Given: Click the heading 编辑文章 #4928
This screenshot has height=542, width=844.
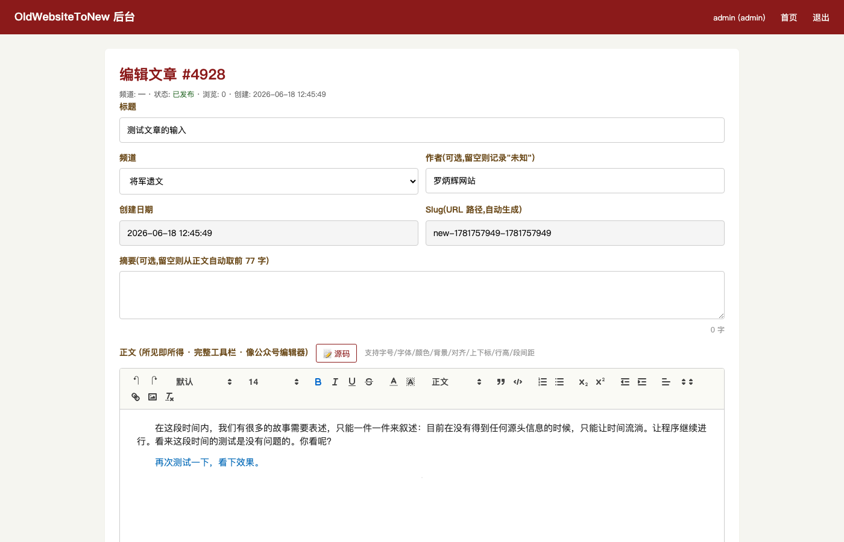Looking at the screenshot, I should 172,74.
